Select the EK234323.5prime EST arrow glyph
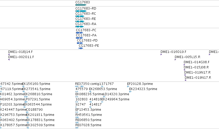 [130, 92]
